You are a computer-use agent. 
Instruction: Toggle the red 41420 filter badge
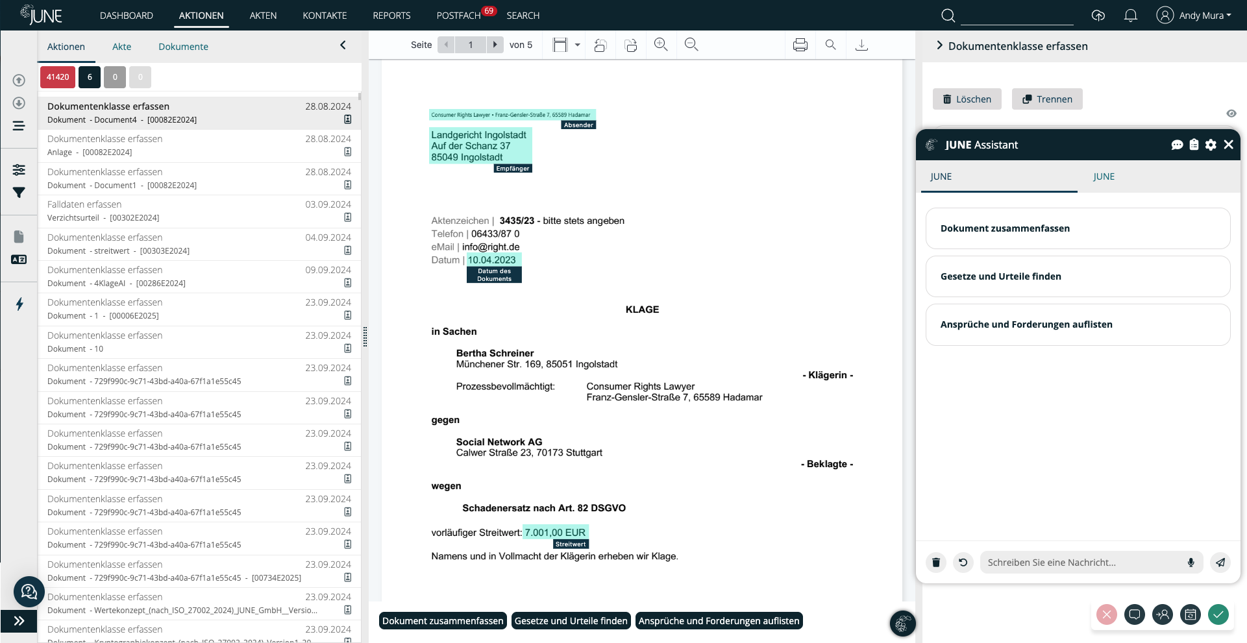58,77
